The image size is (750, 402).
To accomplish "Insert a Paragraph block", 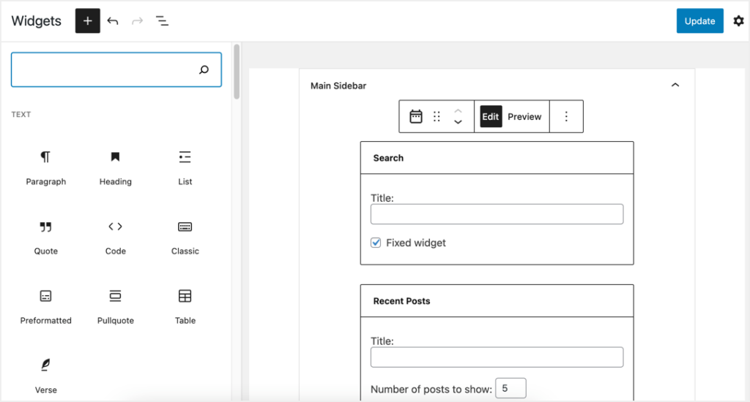I will click(45, 167).
